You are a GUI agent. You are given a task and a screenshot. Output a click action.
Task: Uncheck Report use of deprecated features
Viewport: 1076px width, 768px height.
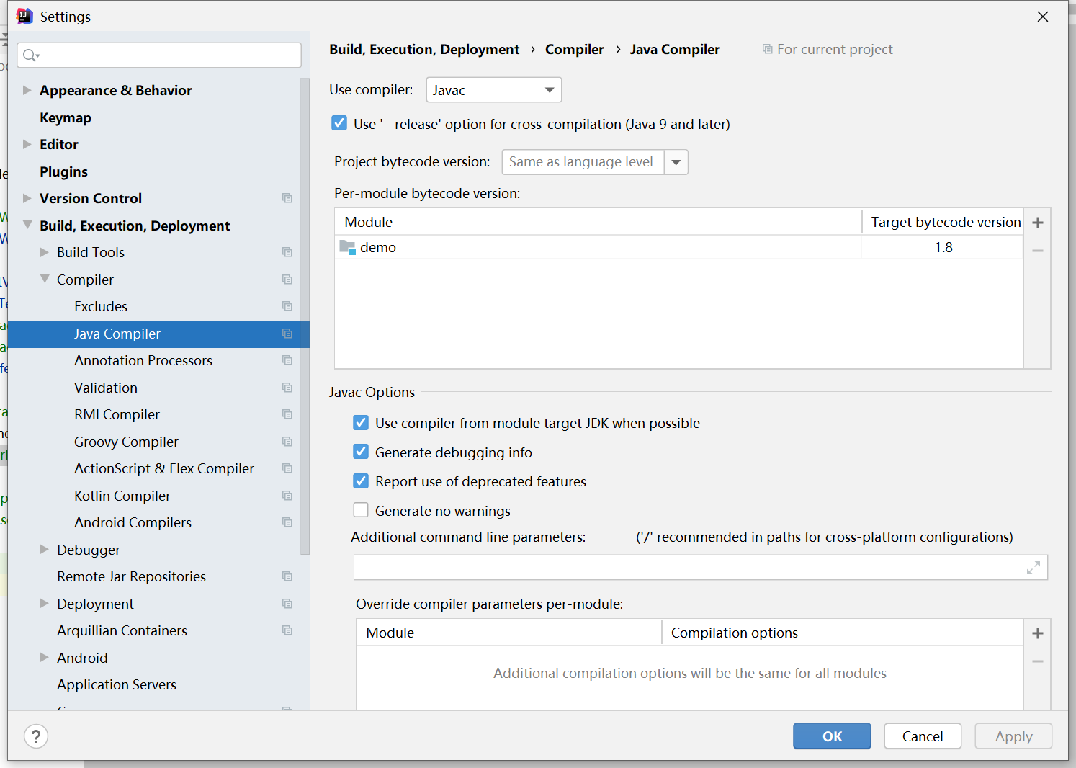coord(361,481)
